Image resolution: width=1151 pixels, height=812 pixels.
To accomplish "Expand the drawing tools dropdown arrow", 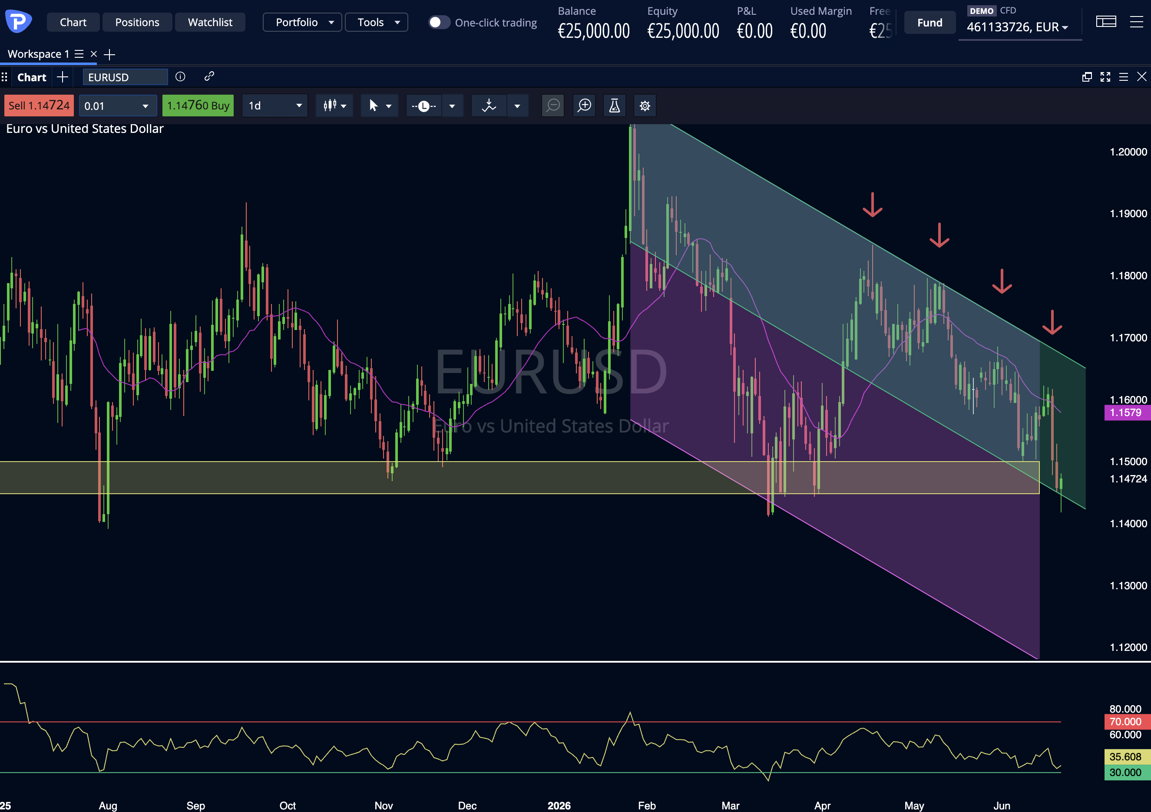I will pyautogui.click(x=452, y=106).
